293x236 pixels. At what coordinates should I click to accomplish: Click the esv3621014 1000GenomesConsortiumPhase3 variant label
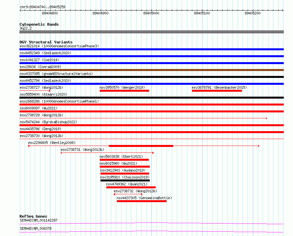(59, 46)
